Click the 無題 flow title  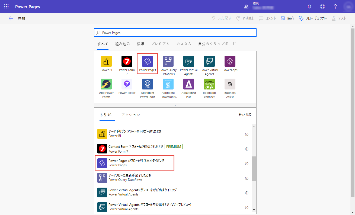pyautogui.click(x=21, y=18)
